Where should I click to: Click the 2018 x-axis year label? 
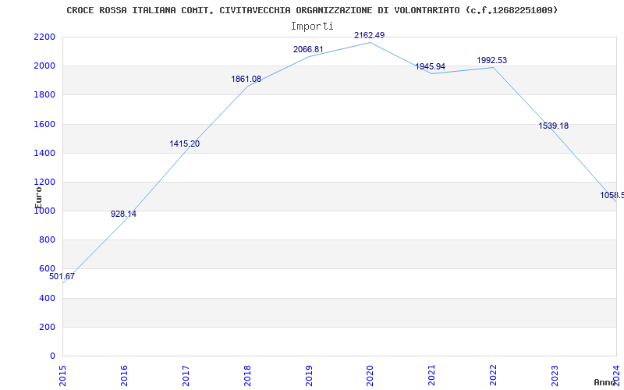[247, 375]
